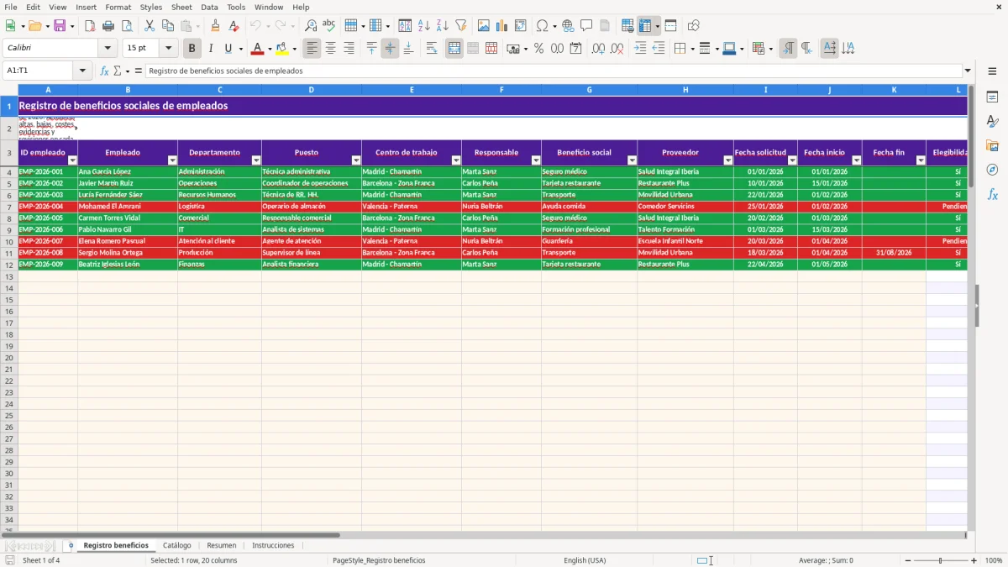Open Print Preview from the toolbar
Screen dimensions: 1008x567
(x=127, y=26)
